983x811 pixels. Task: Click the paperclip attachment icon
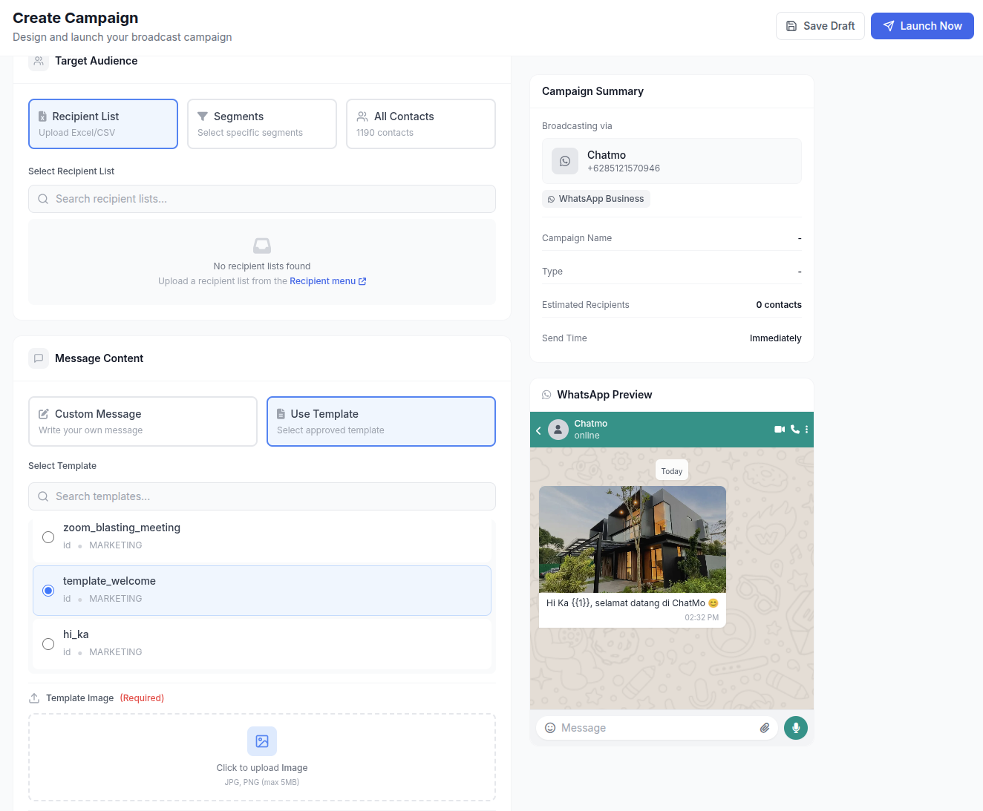765,728
